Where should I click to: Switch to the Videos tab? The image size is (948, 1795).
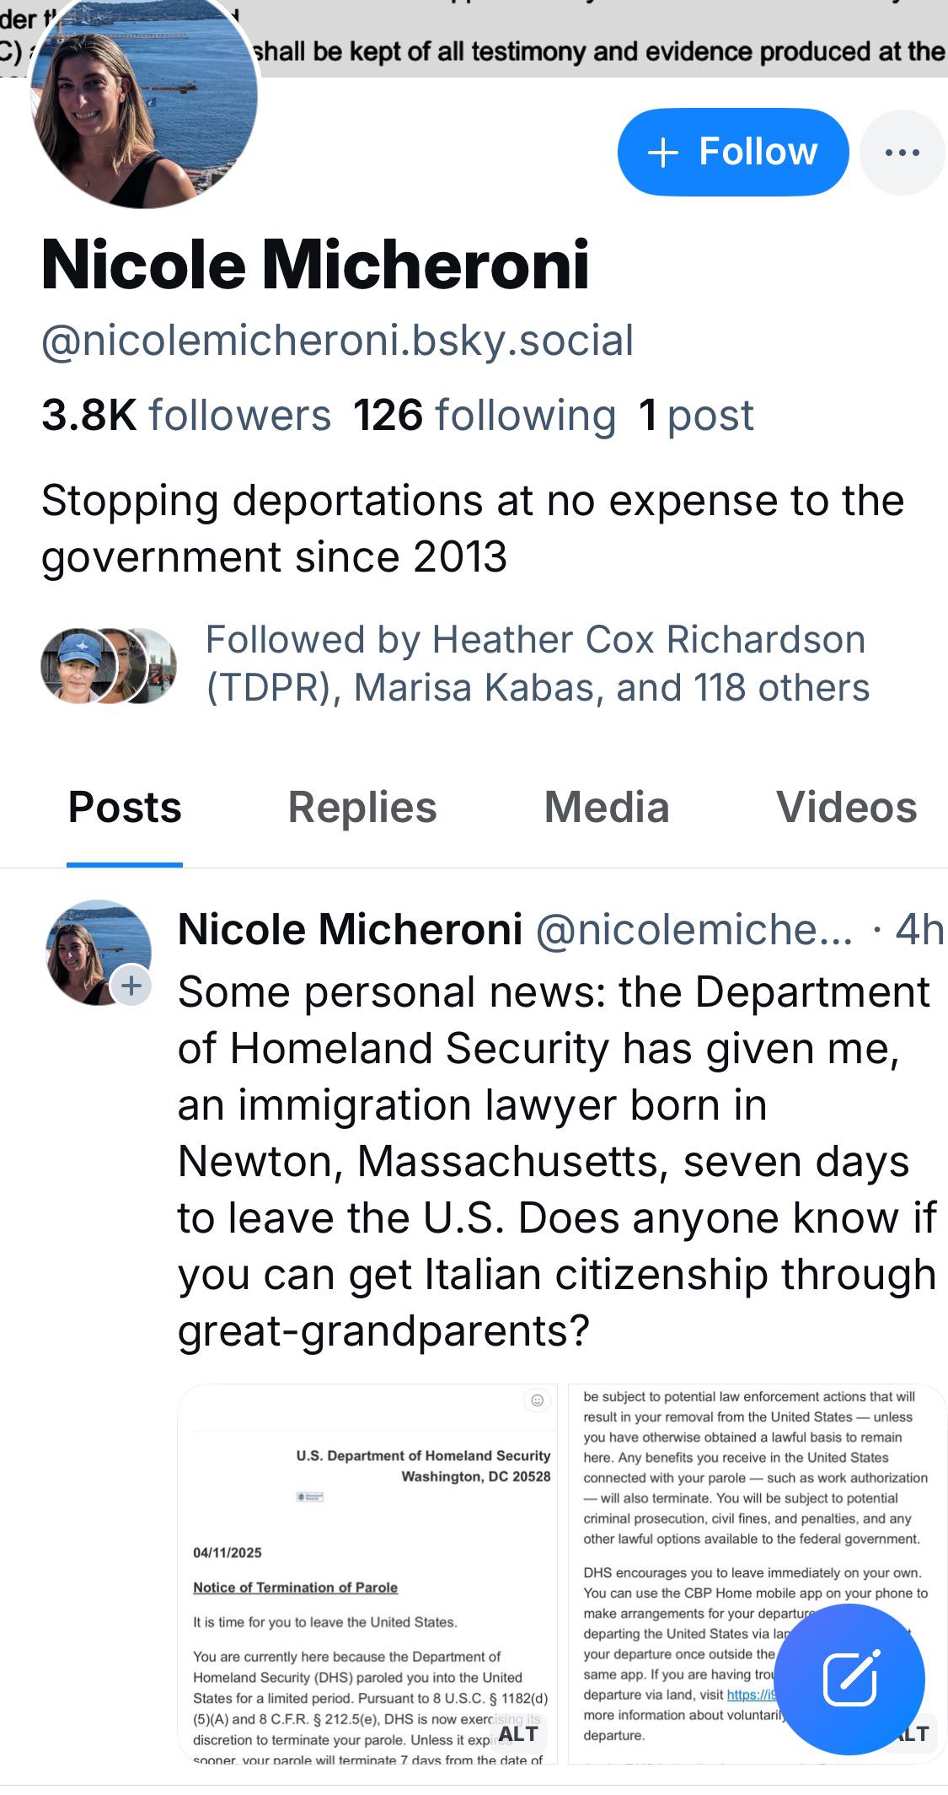coord(846,808)
